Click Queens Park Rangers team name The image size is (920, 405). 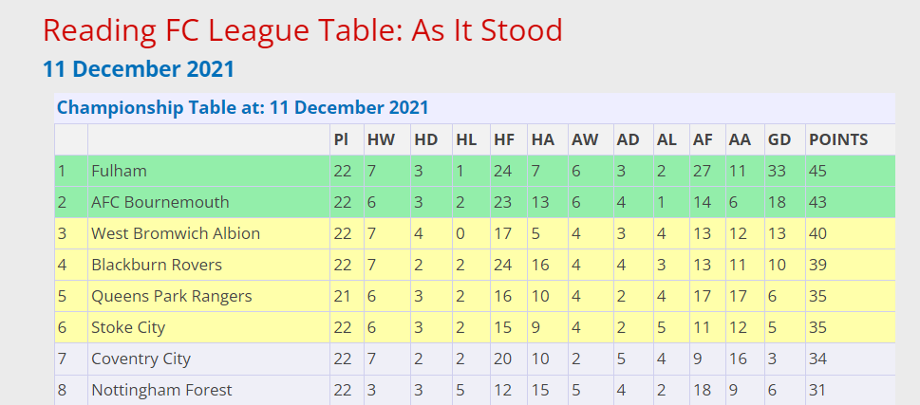click(172, 296)
